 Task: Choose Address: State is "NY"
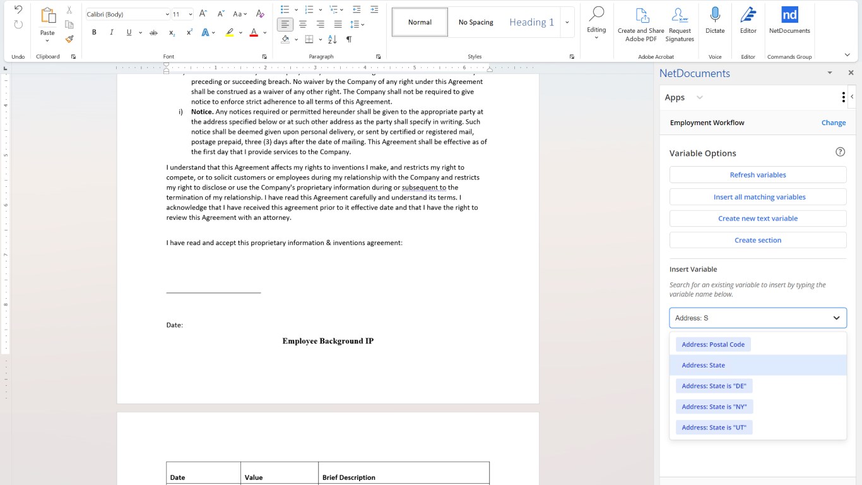(x=714, y=407)
